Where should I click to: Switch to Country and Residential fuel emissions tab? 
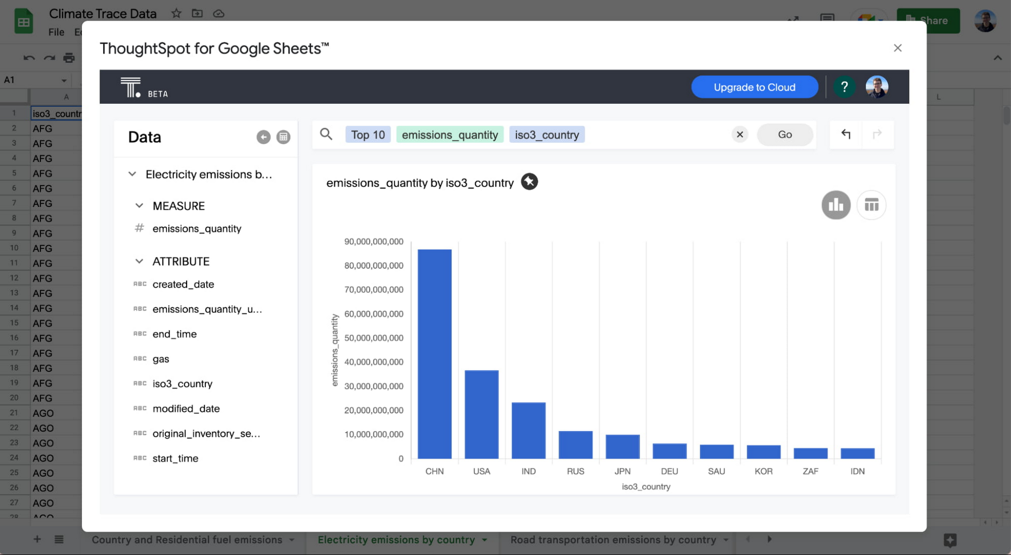tap(187, 540)
